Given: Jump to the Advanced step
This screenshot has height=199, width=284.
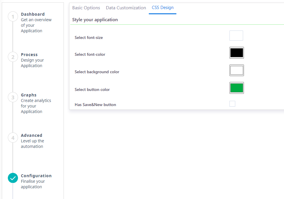Looking at the screenshot, I should click(31, 135).
